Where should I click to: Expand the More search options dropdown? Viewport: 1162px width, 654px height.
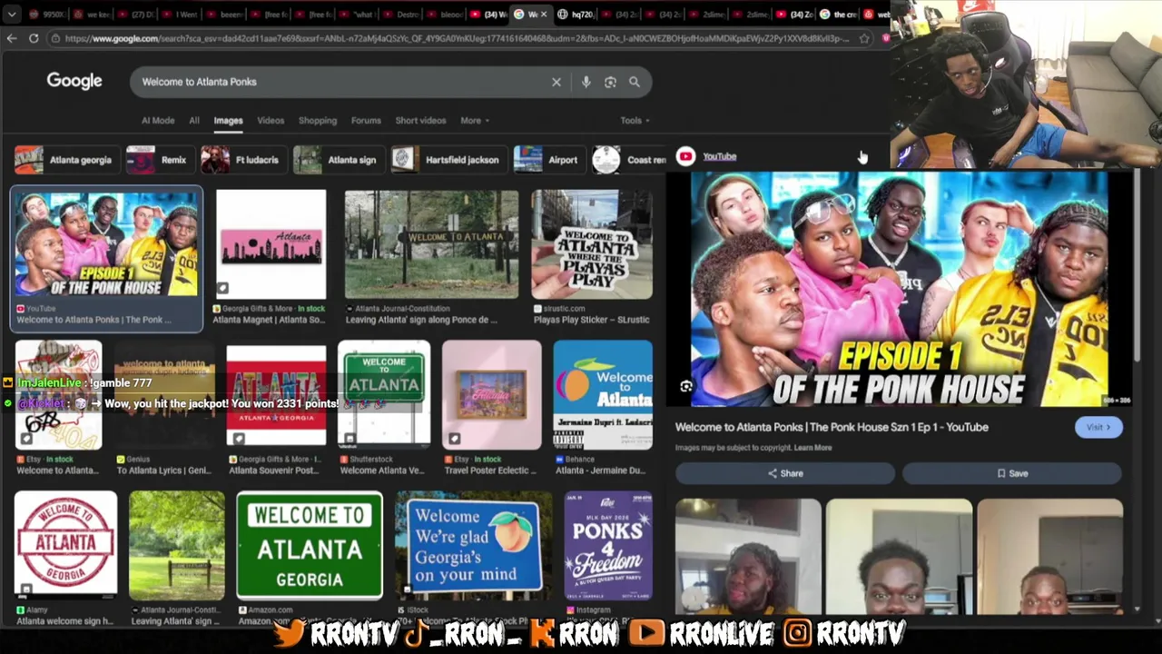475,120
